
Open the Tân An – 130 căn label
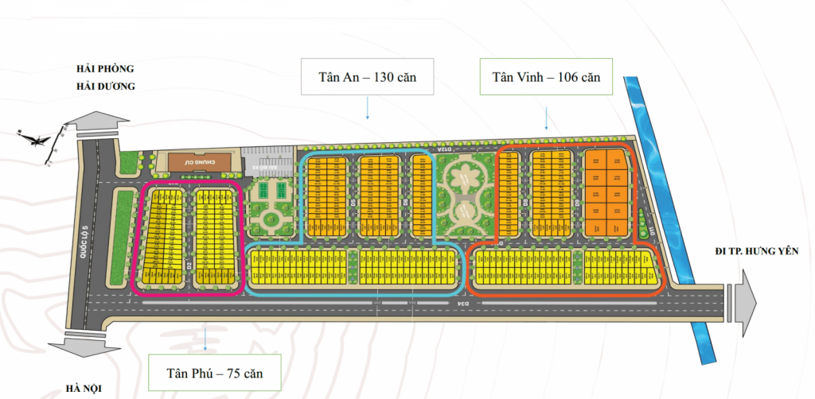368,77
